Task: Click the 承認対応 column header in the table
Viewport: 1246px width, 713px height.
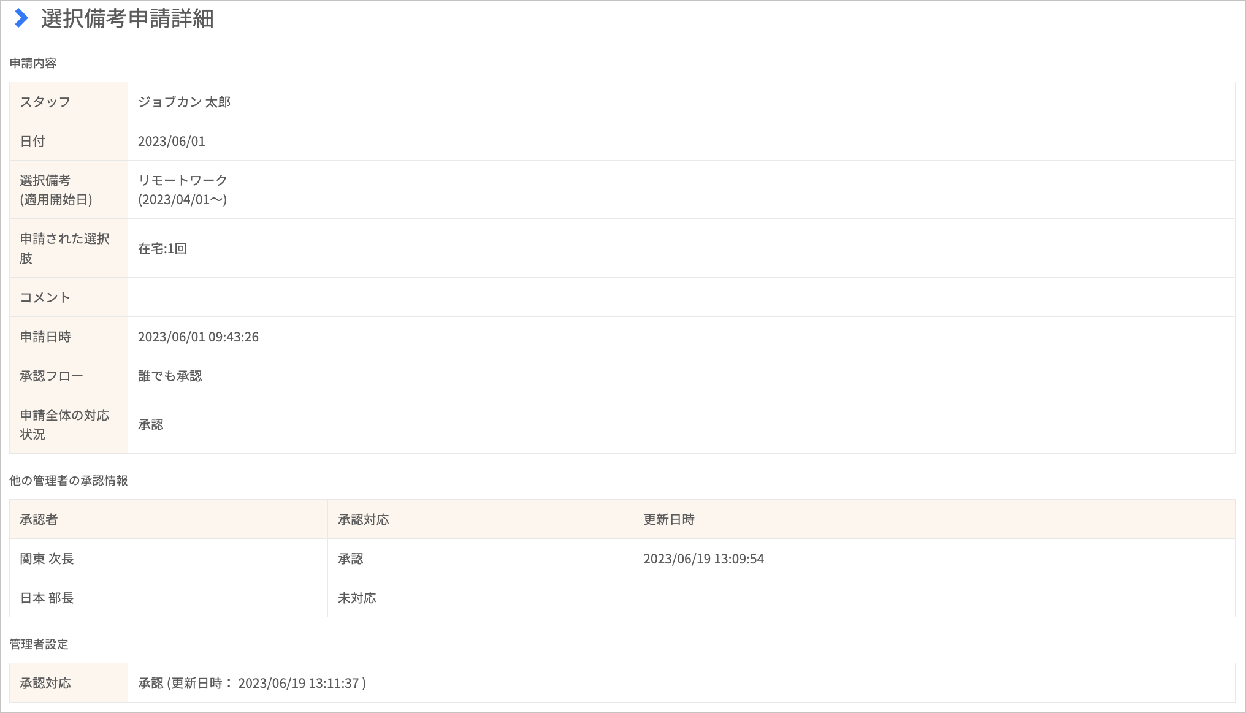Action: pyautogui.click(x=363, y=519)
